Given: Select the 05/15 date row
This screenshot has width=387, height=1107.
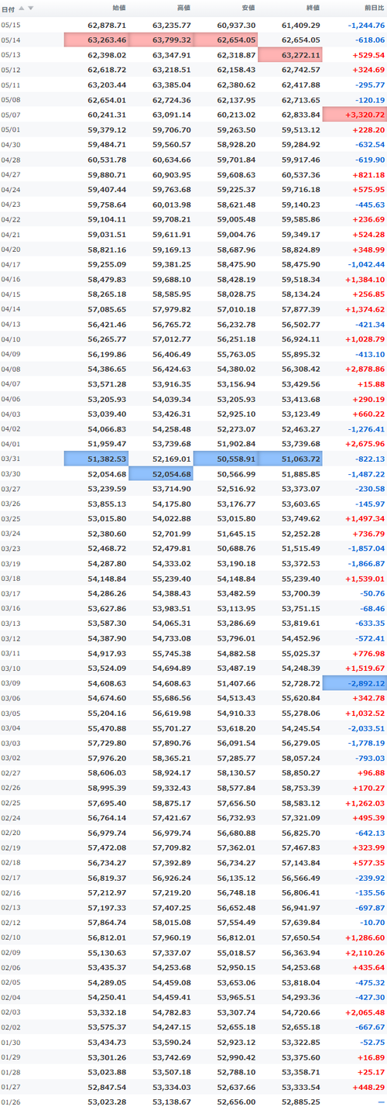Looking at the screenshot, I should (x=193, y=25).
